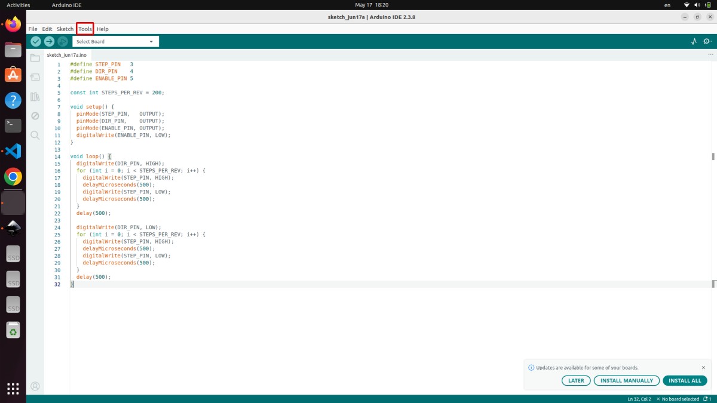
Task: Select the sketch_jun17a.ino tab
Action: pyautogui.click(x=67, y=54)
